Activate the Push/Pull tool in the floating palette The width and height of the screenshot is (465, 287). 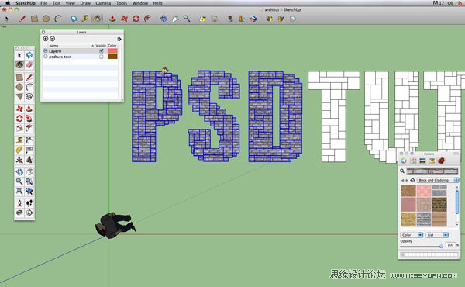[x=29, y=109]
